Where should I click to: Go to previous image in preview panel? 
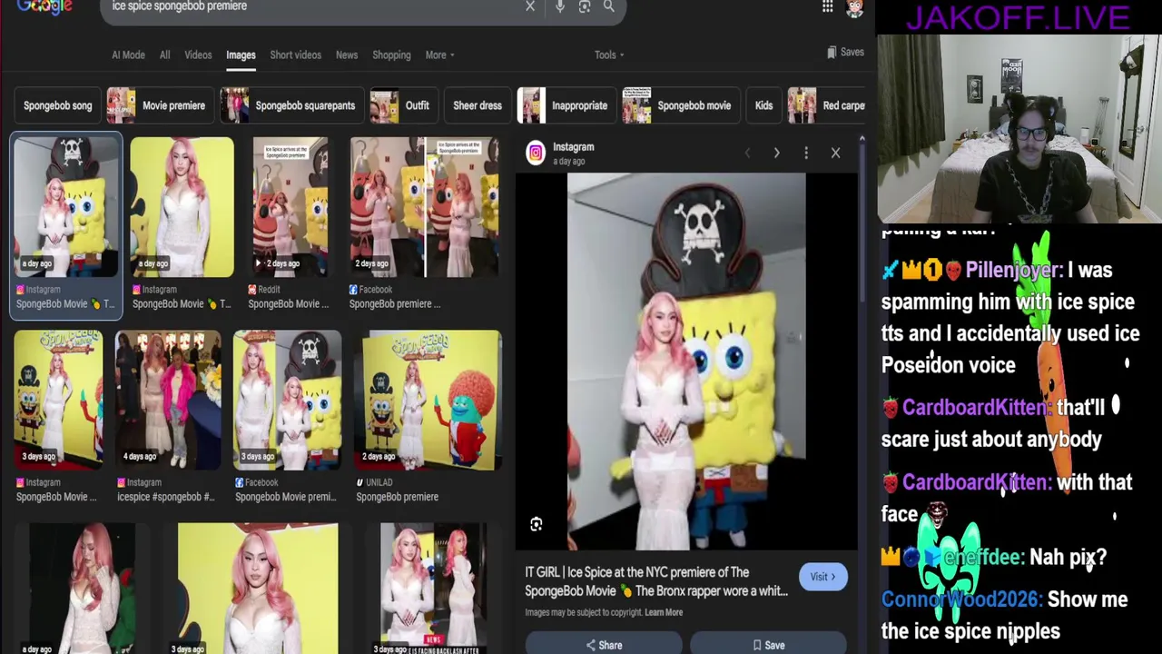747,153
